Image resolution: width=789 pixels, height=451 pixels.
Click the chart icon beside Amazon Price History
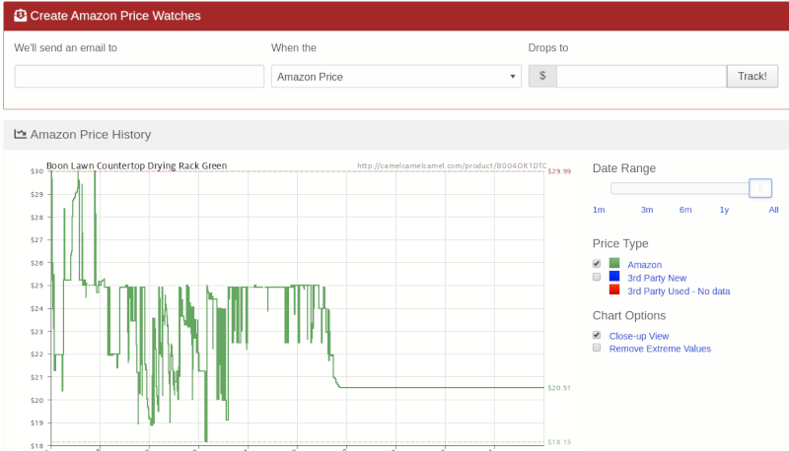coord(20,134)
